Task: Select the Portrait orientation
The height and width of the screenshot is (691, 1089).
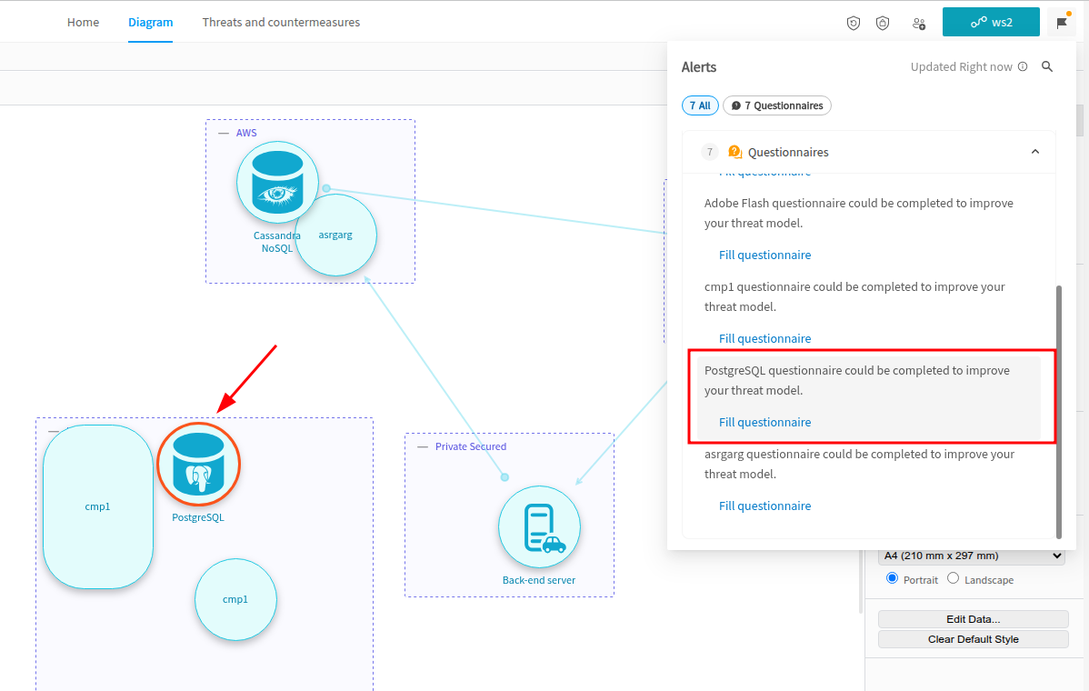Action: [x=893, y=578]
